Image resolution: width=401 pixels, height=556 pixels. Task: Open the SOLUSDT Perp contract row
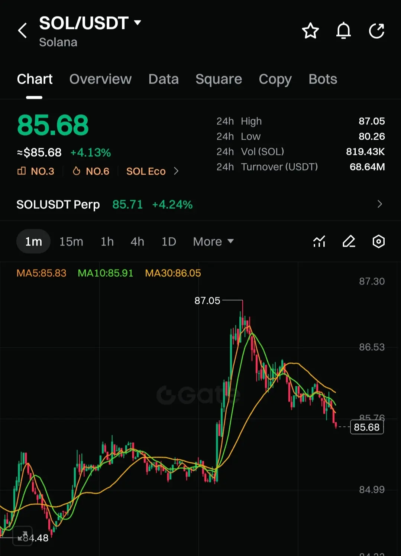click(200, 204)
